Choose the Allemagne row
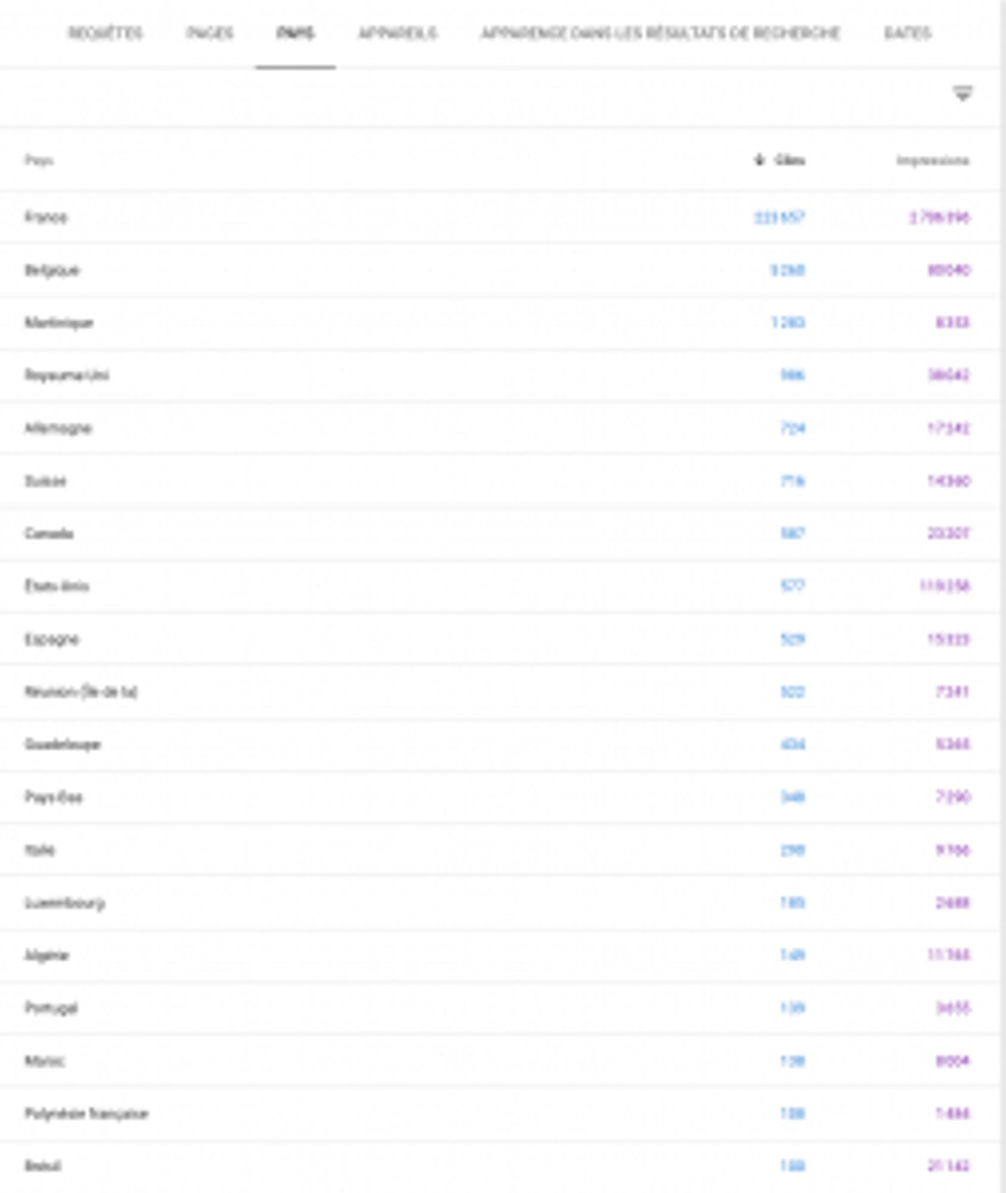 58,428
